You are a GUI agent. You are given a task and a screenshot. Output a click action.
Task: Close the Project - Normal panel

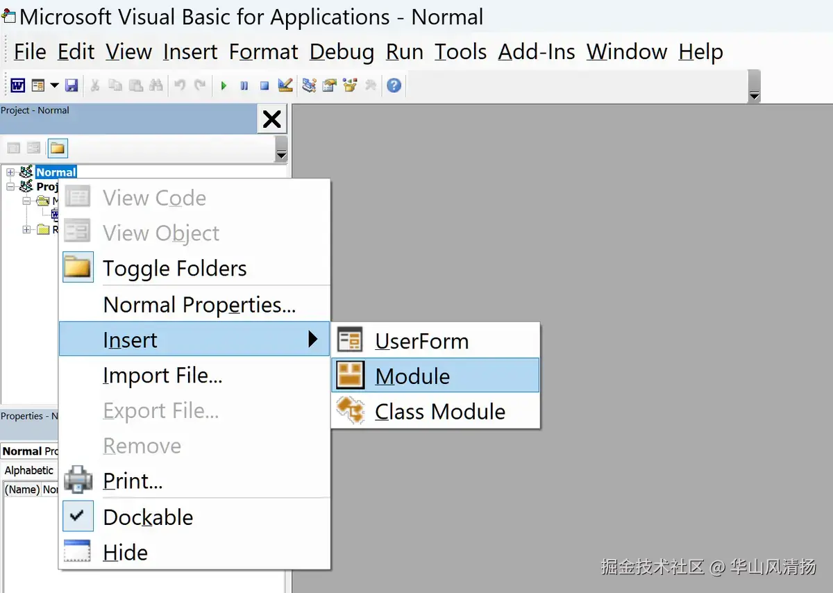tap(272, 119)
